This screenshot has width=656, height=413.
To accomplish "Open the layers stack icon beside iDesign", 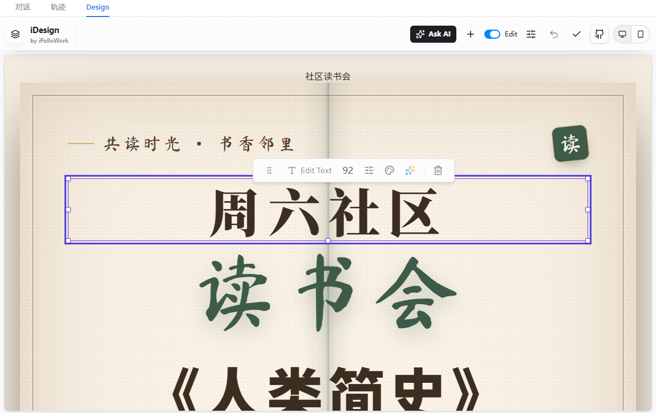I will (15, 34).
